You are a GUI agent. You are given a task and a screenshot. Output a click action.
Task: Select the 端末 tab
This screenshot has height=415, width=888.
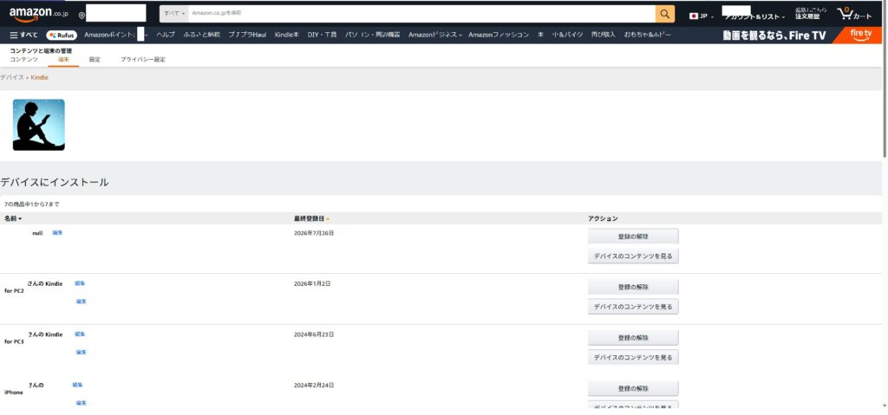63,60
